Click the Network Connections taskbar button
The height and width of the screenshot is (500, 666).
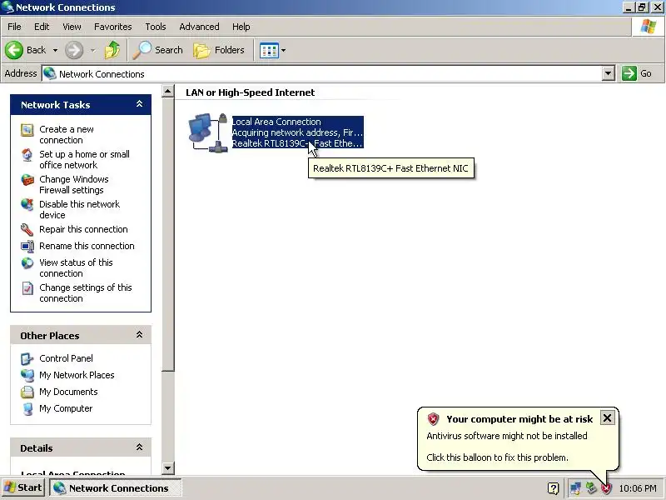(x=116, y=488)
